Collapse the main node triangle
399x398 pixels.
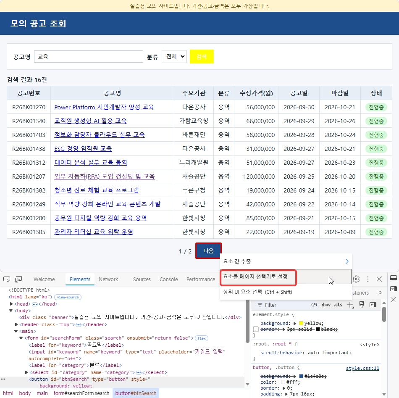point(16,331)
